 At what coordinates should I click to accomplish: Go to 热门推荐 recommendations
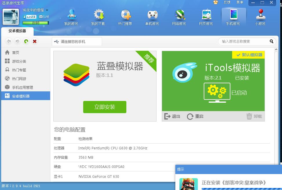[x=125, y=18]
